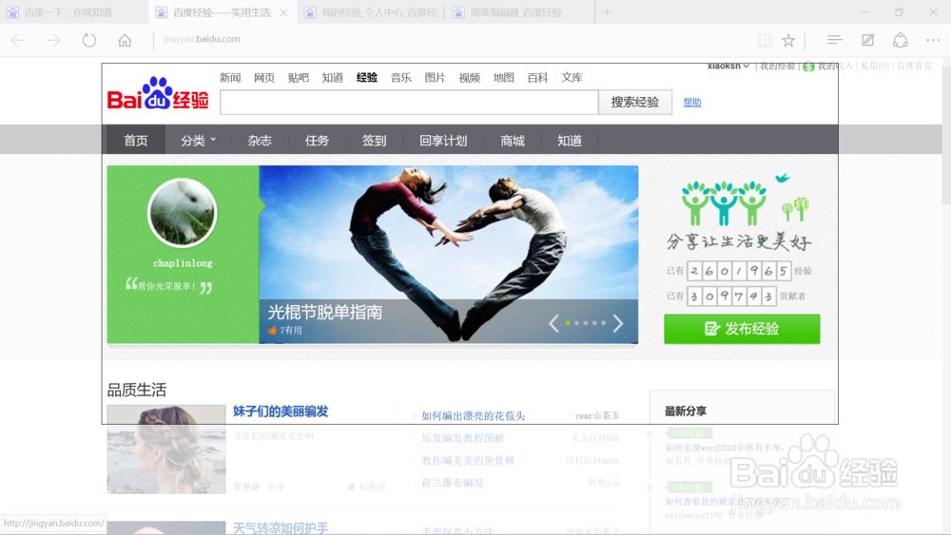Viewport: 951px width, 535px height.
Task: Click 音乐 in the top Baidu links
Action: (401, 78)
